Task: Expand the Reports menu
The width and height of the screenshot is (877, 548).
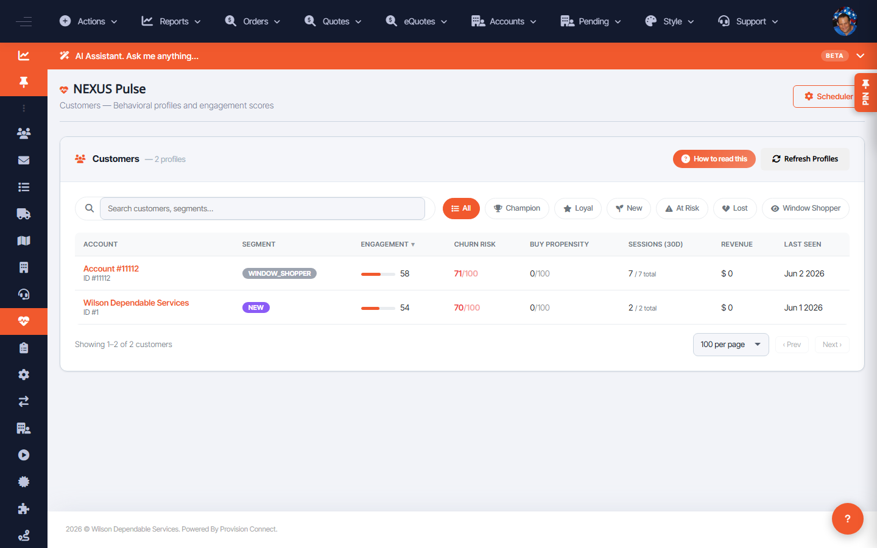Action: 171,21
